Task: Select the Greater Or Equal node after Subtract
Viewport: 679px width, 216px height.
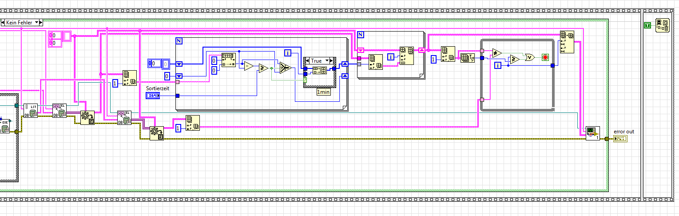Action: tap(264, 68)
